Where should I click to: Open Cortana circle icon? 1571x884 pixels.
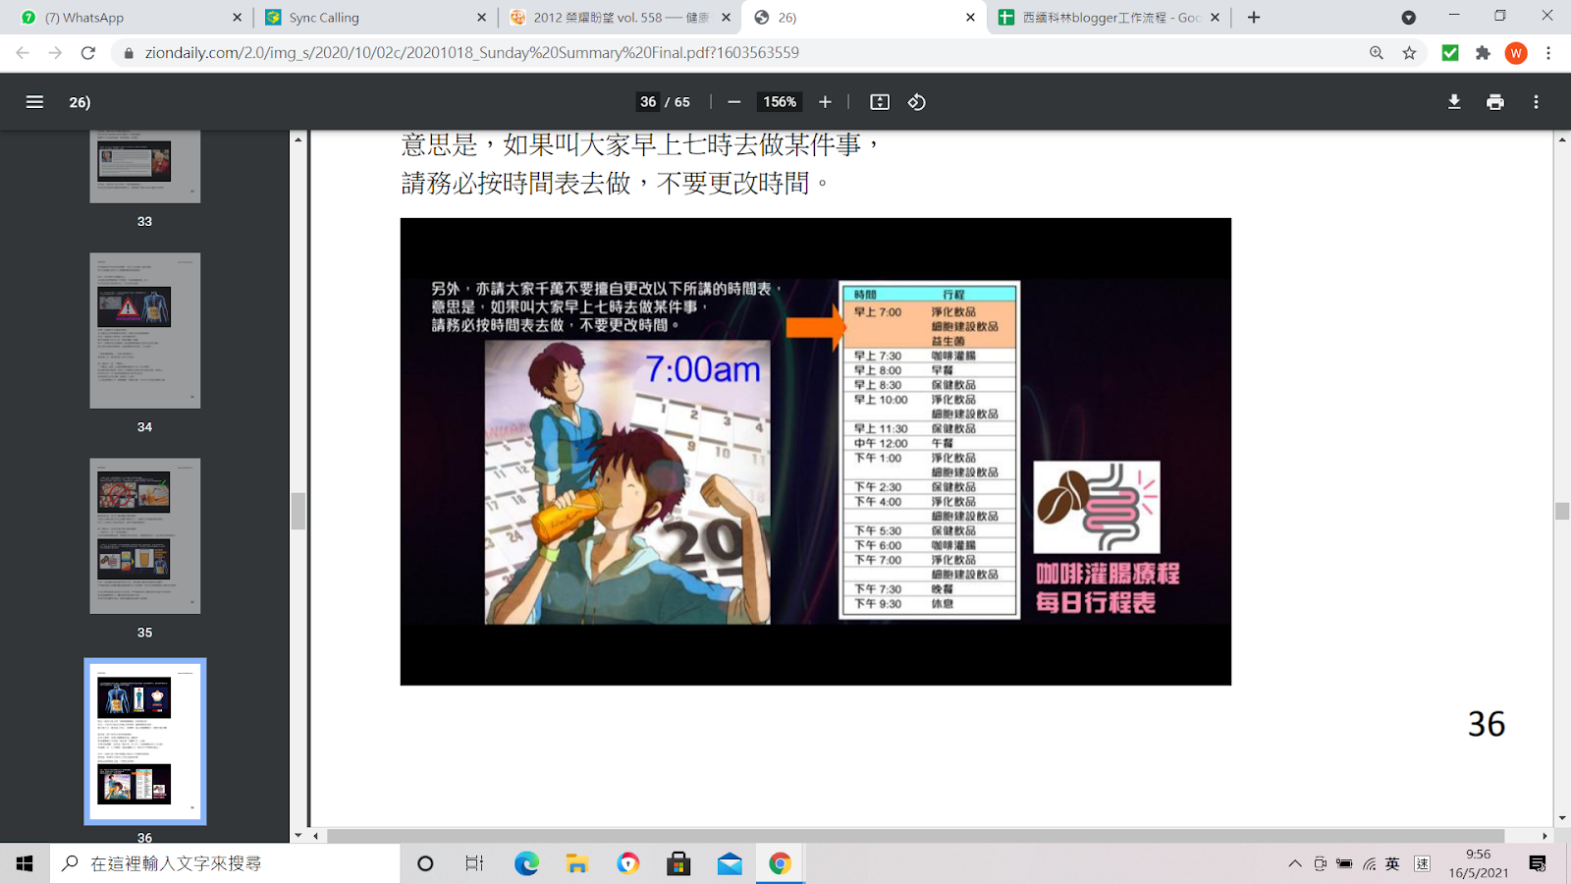click(x=425, y=863)
